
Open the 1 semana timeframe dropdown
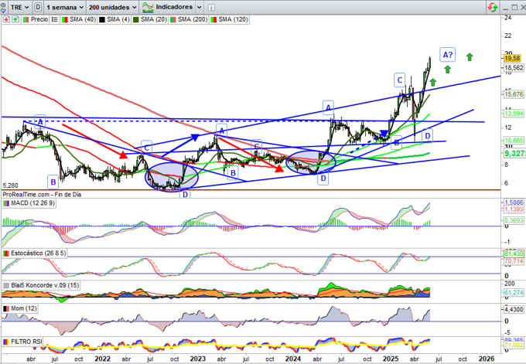tap(65, 7)
